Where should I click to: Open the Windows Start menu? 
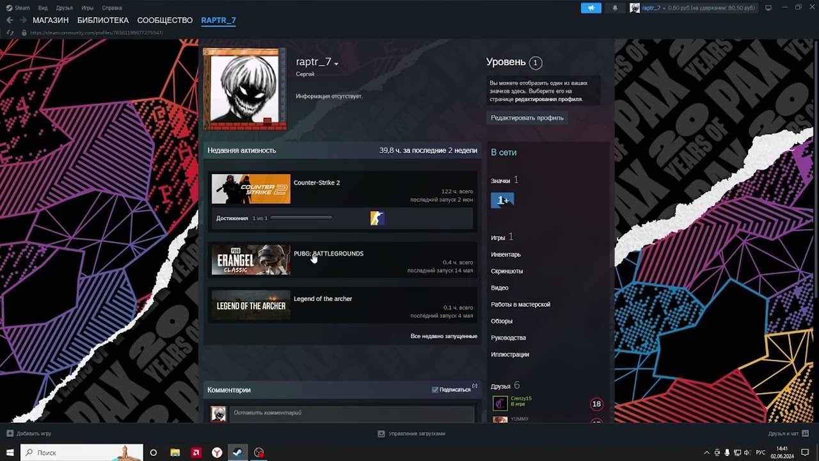tap(10, 453)
